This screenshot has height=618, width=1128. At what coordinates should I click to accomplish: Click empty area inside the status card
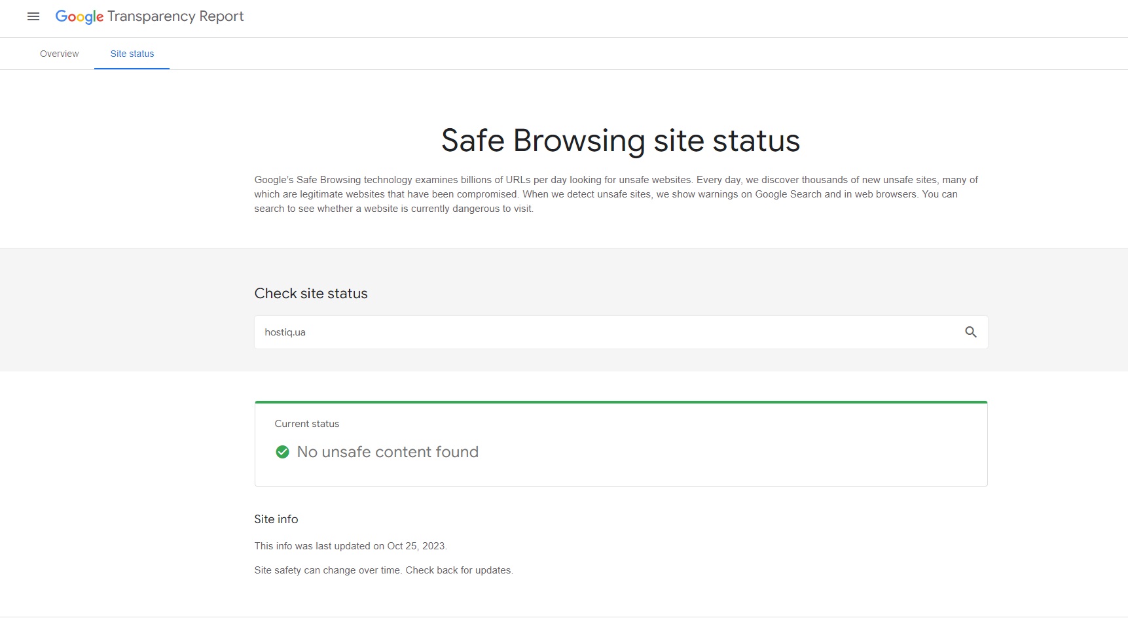coord(720,451)
